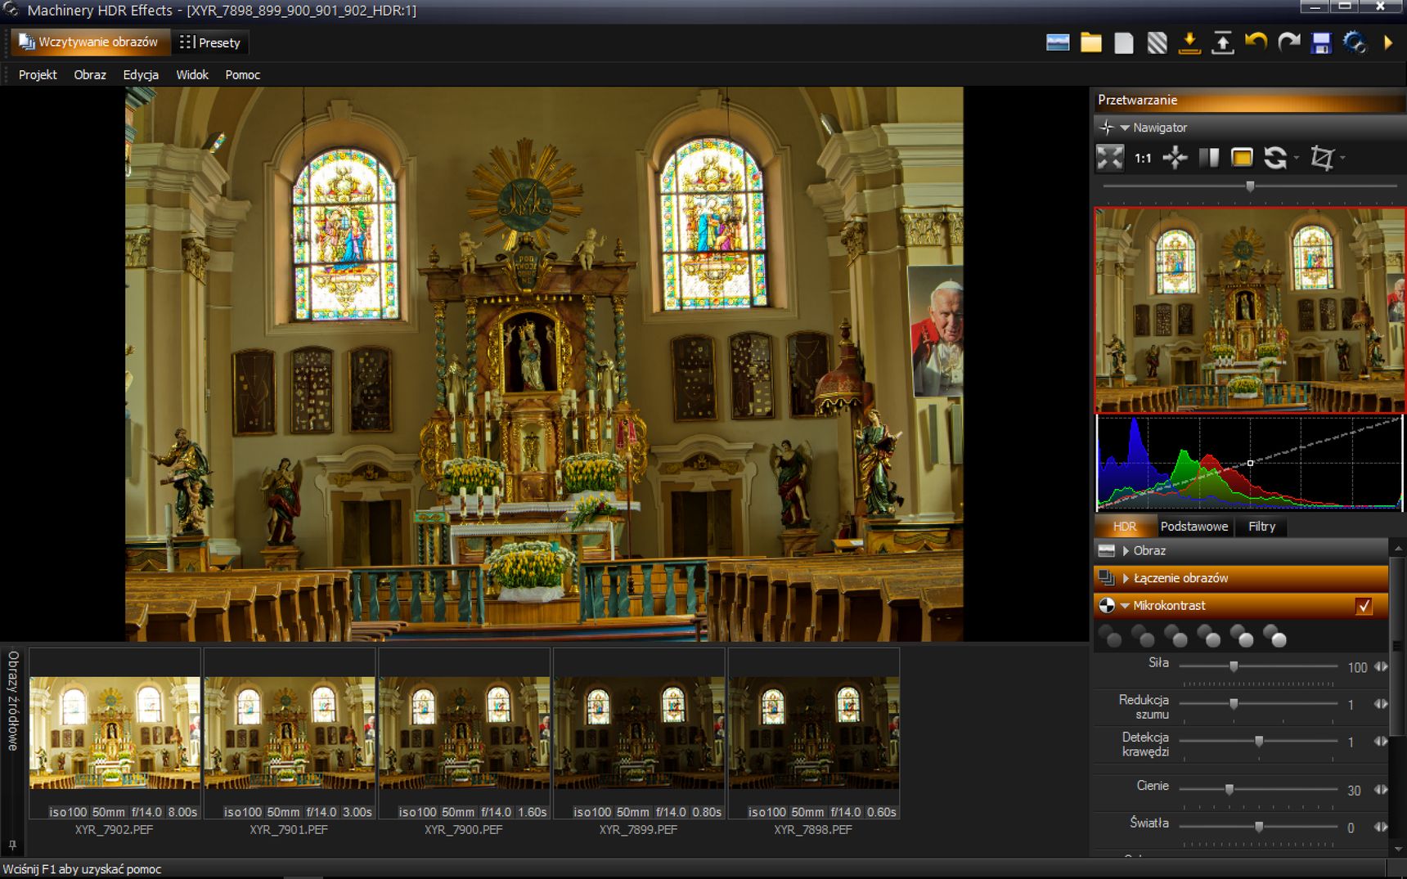Image resolution: width=1407 pixels, height=879 pixels.
Task: Switch to the Podstawowe tab
Action: [x=1193, y=527]
